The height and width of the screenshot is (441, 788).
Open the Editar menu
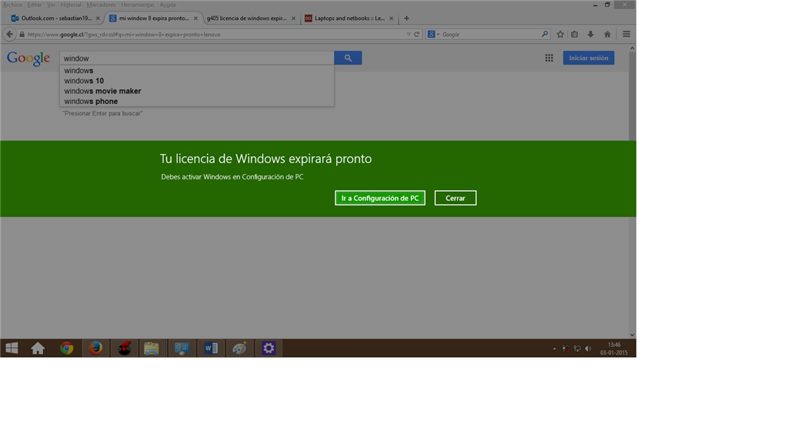point(34,5)
